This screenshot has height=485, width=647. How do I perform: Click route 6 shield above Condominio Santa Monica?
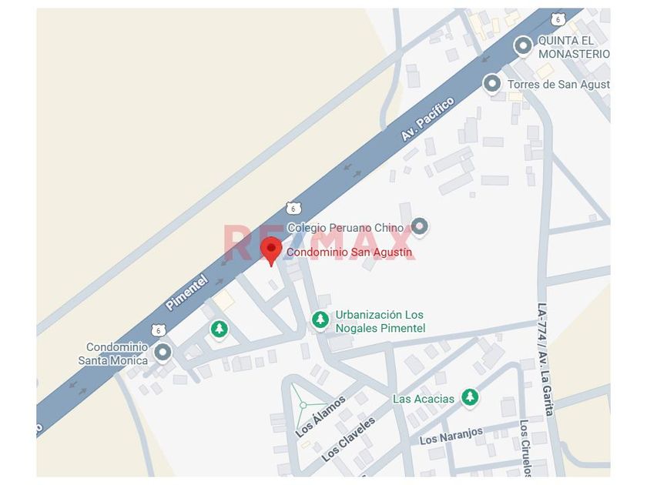tap(159, 330)
